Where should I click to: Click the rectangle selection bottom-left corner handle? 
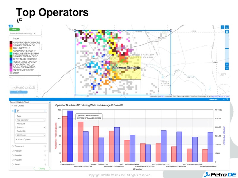[x=75, y=95]
